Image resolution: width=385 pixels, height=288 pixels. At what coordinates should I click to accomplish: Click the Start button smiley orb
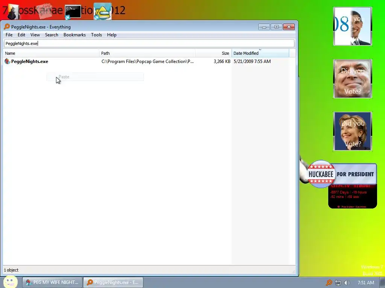tap(10, 282)
